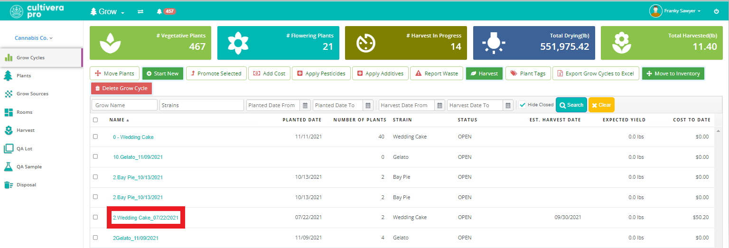Focus the Planted Date From field
This screenshot has width=729, height=248.
[x=273, y=105]
